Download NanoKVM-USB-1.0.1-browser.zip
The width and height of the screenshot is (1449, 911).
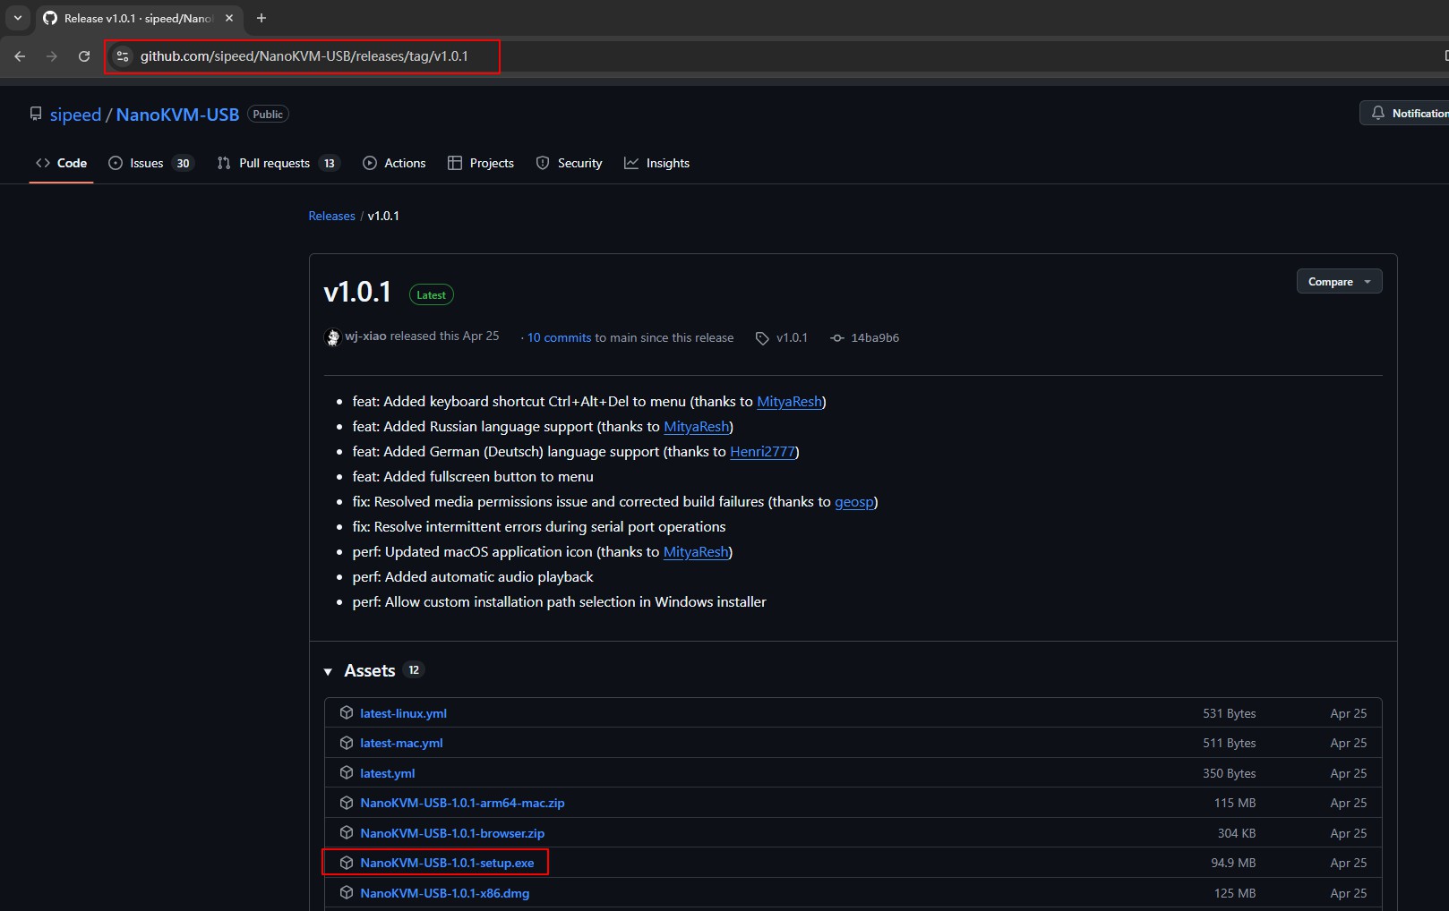pos(452,833)
